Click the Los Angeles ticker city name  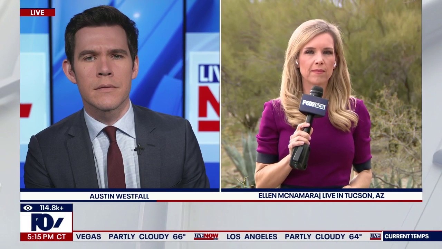252,237
